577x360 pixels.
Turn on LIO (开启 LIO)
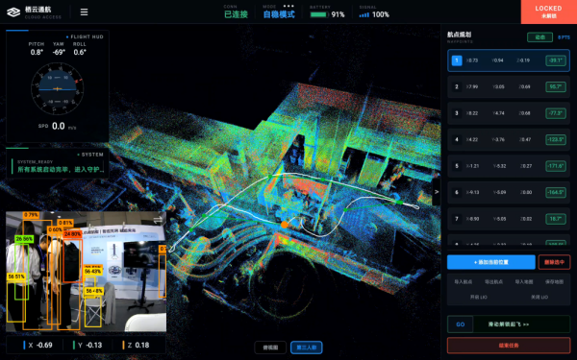pos(478,297)
